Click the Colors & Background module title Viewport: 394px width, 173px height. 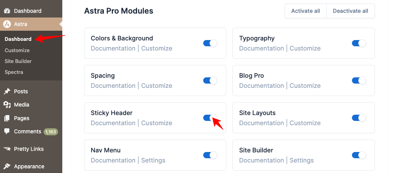(122, 38)
